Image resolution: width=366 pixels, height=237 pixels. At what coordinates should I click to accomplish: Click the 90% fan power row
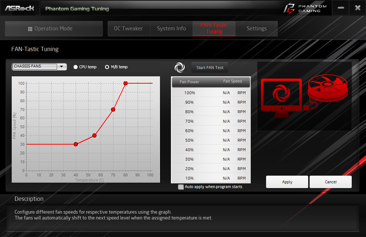point(211,102)
